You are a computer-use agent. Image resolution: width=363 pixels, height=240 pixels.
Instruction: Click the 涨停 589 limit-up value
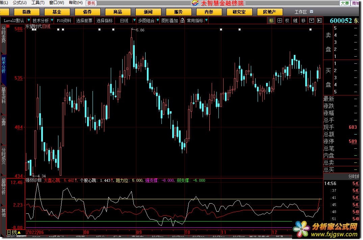click(353, 141)
